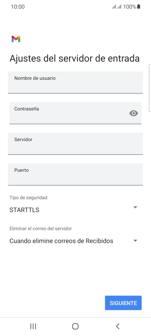Click the SIGUIENTE button
Viewport: 151px width, 336px height.
(x=123, y=303)
